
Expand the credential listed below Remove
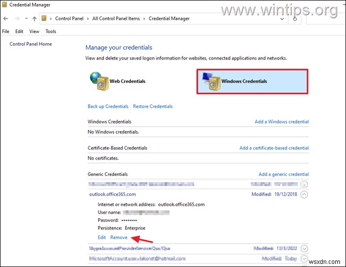click(304, 248)
